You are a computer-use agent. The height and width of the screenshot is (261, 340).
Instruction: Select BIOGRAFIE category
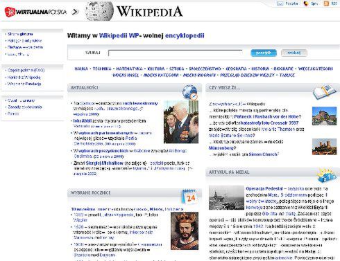pyautogui.click(x=284, y=69)
